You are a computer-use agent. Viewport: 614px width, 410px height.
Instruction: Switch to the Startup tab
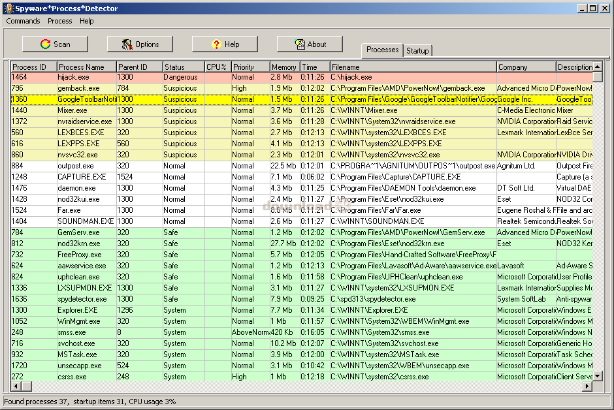click(417, 51)
